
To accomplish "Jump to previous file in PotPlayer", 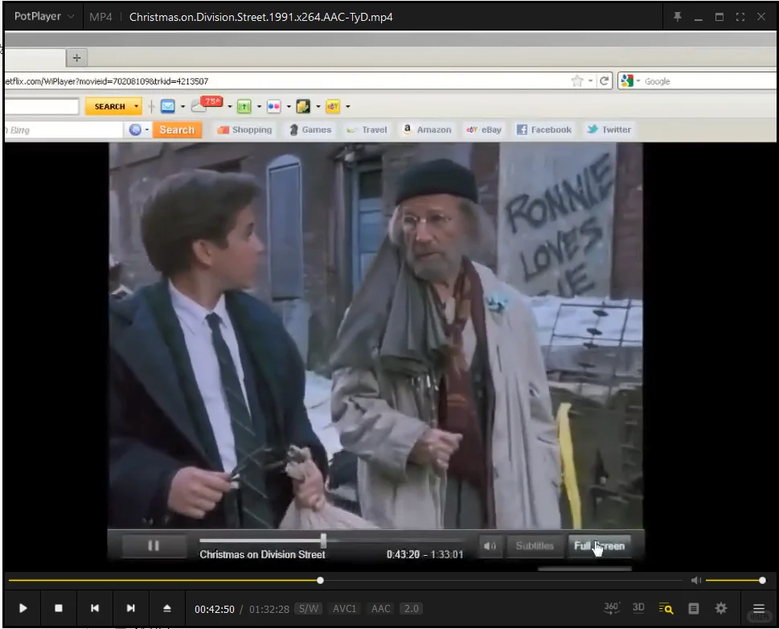I will (x=95, y=608).
